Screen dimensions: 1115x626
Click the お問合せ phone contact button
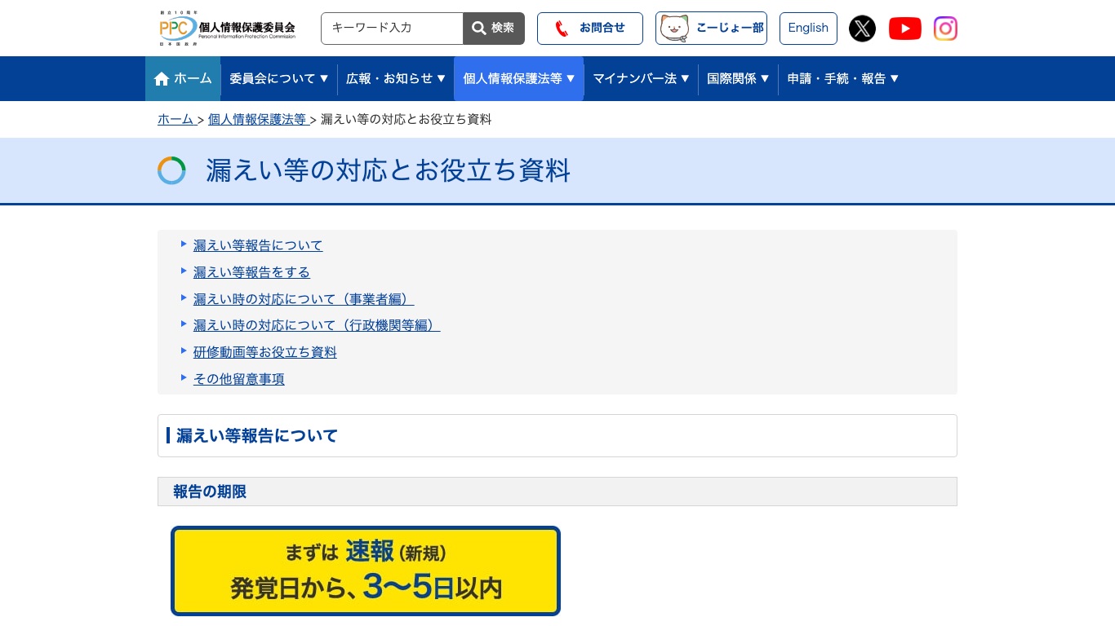click(590, 29)
